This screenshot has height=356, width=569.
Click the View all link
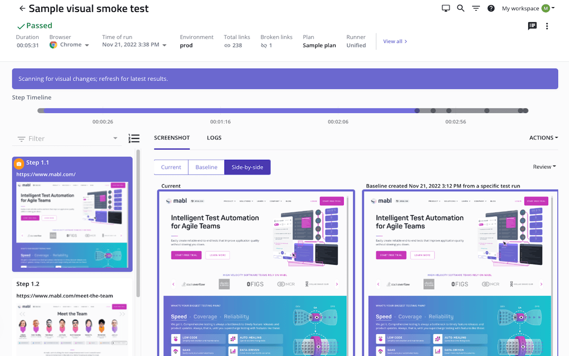click(395, 41)
